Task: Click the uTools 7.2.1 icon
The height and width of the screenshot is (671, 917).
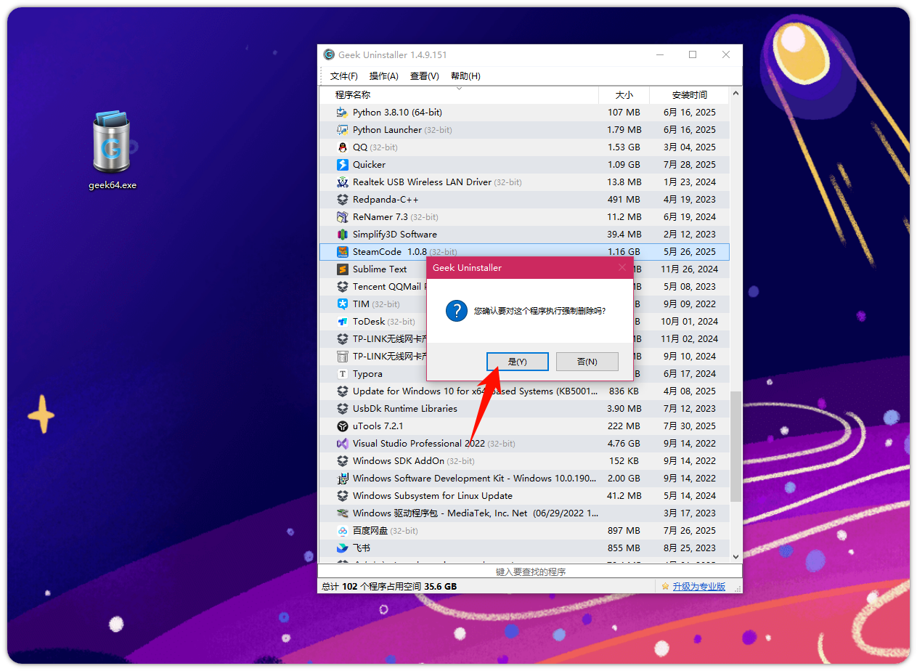Action: click(343, 426)
